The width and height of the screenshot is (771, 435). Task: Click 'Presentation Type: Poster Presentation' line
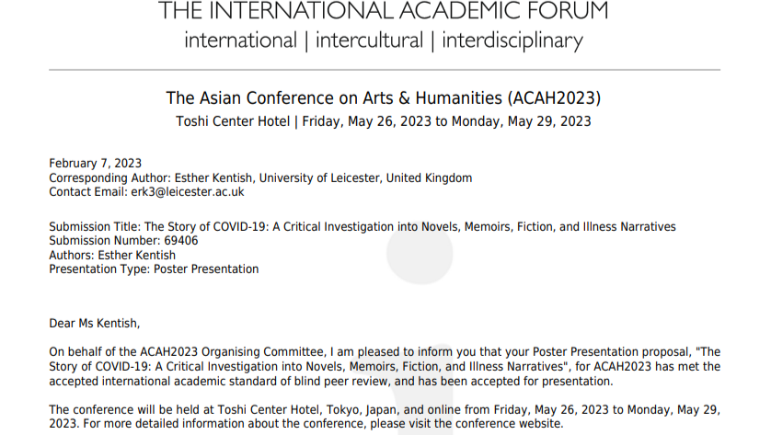154,269
